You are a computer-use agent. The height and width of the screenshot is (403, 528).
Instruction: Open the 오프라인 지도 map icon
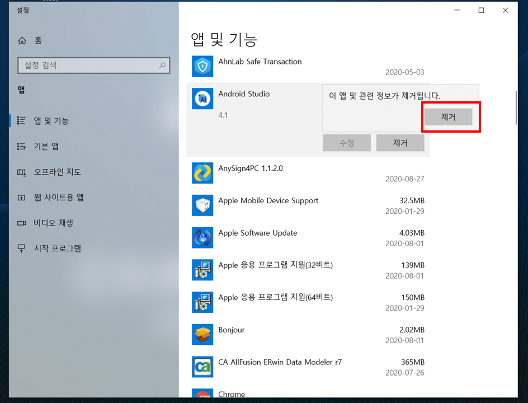tap(22, 172)
